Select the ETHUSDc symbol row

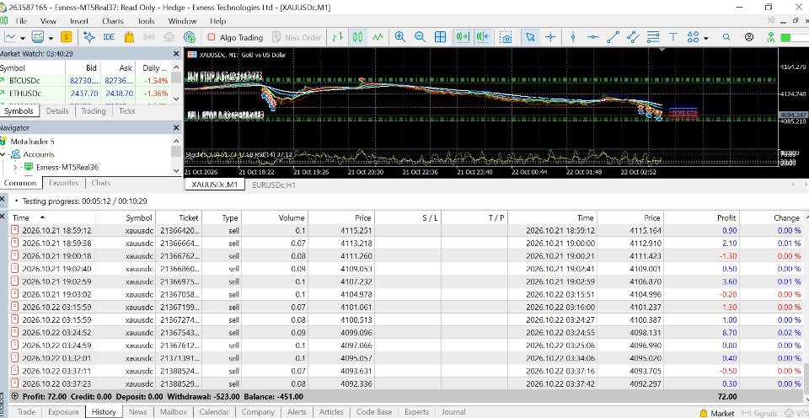86,94
